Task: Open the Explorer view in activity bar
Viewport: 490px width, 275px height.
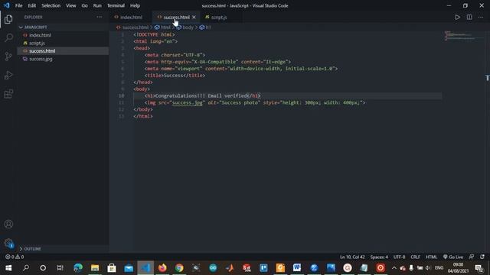Action: pyautogui.click(x=8, y=19)
